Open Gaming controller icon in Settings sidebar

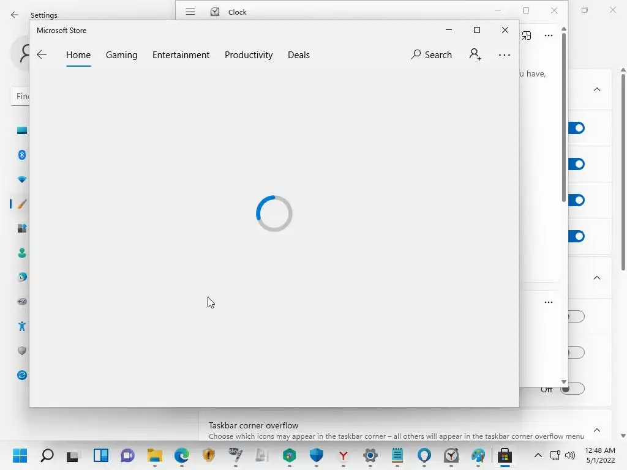pyautogui.click(x=22, y=301)
